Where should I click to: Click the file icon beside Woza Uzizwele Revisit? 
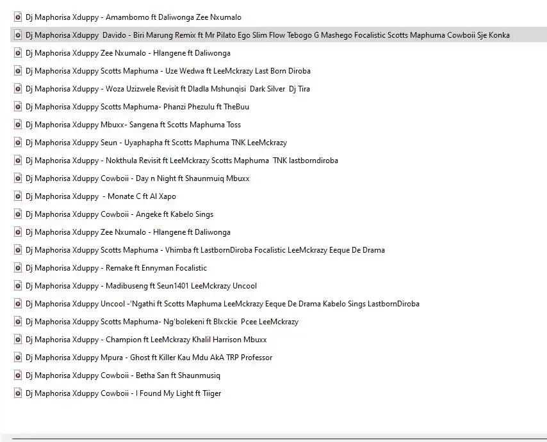[x=18, y=88]
